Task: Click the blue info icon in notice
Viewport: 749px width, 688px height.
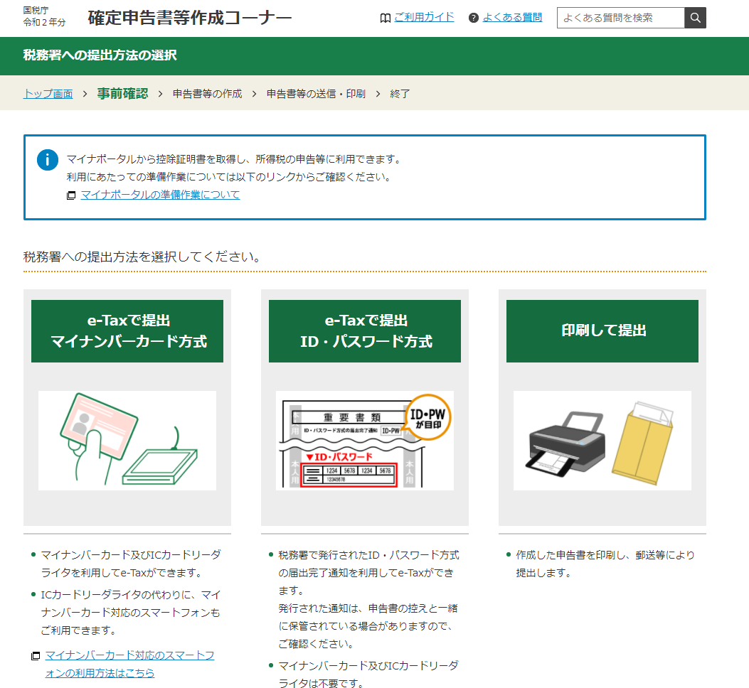Action: pyautogui.click(x=47, y=160)
